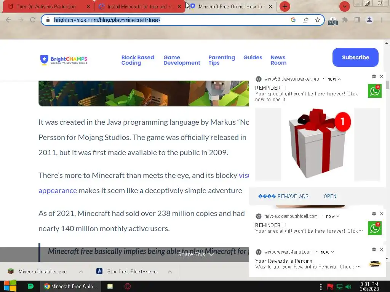Viewport: 390px width, 292px height.
Task: Click WhatsApp icon on rmvxe.ooumoughtcall.com notification
Action: coord(375,228)
